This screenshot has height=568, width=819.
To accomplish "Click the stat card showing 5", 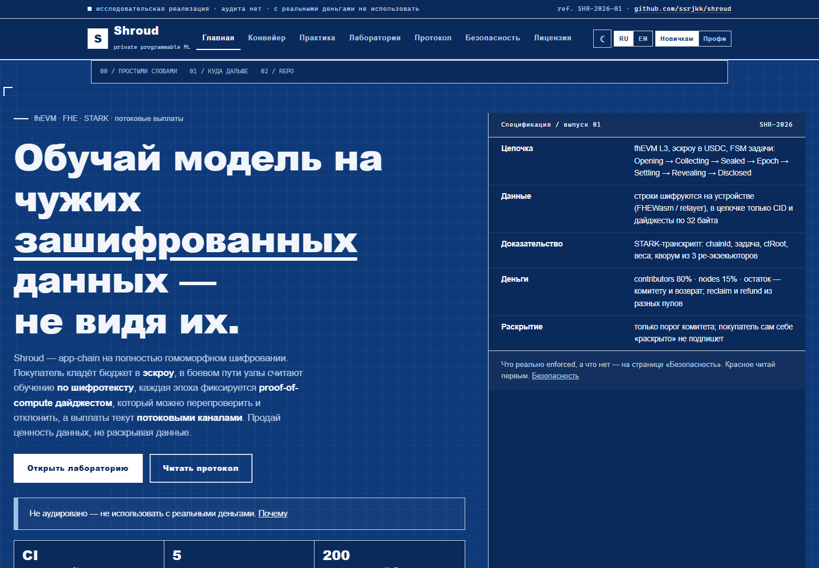I will 239,554.
